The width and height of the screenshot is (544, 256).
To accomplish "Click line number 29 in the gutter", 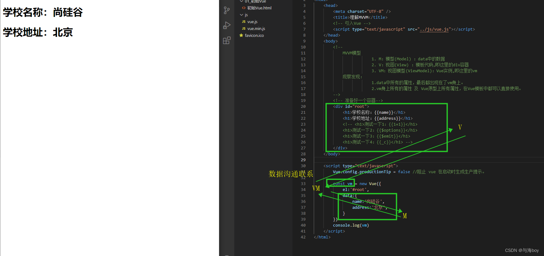I will (x=303, y=160).
